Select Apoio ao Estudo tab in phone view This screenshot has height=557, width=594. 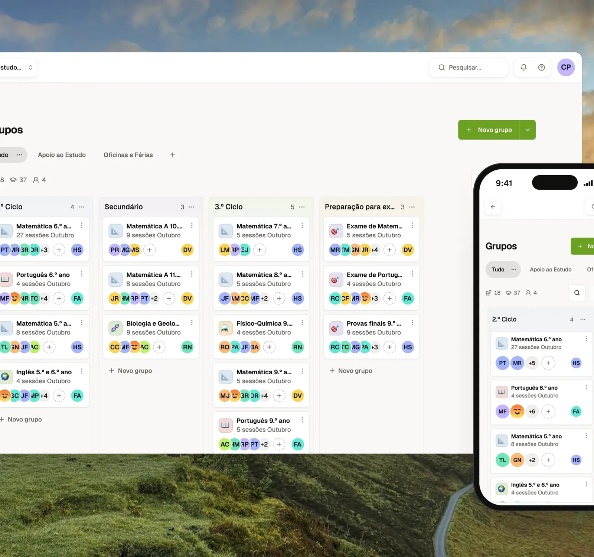pos(551,270)
